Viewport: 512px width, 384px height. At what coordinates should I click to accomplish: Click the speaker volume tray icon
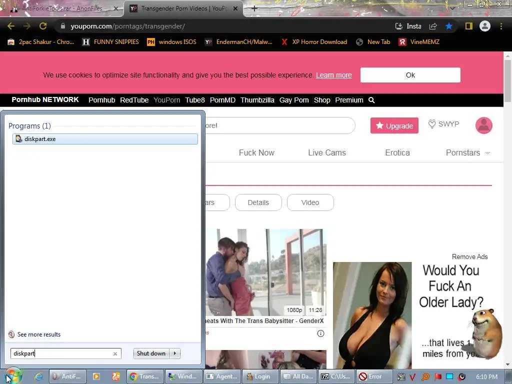pyautogui.click(x=461, y=377)
